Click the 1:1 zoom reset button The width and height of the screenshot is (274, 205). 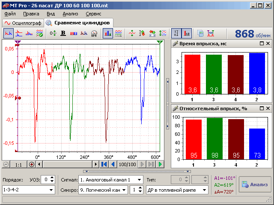point(18,164)
